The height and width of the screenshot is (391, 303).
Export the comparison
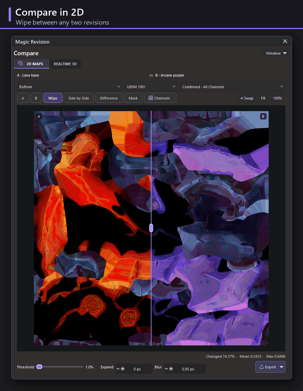267,367
